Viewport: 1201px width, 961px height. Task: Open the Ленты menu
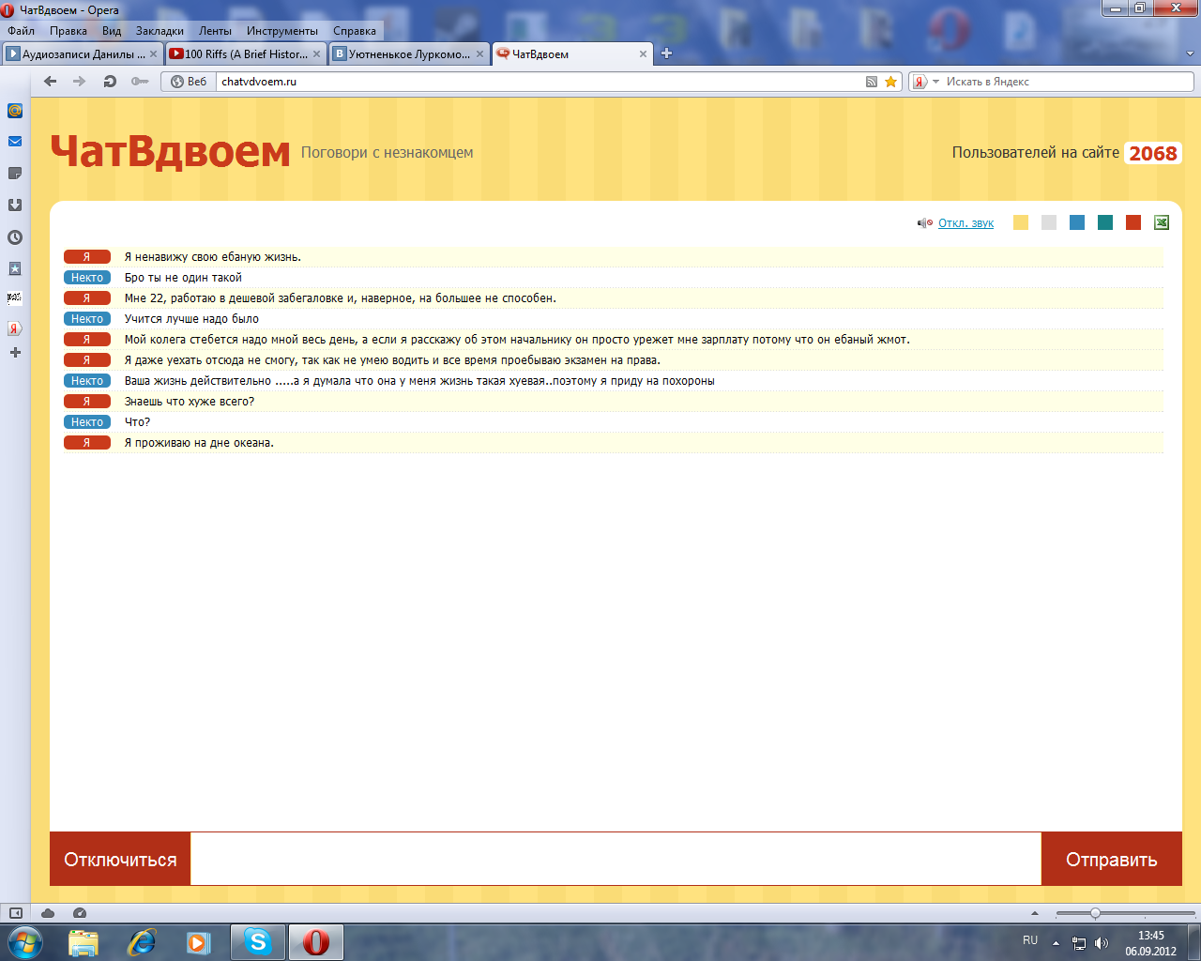(215, 31)
